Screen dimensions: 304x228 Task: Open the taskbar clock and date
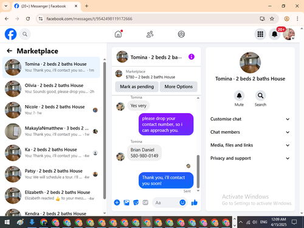pos(278,222)
